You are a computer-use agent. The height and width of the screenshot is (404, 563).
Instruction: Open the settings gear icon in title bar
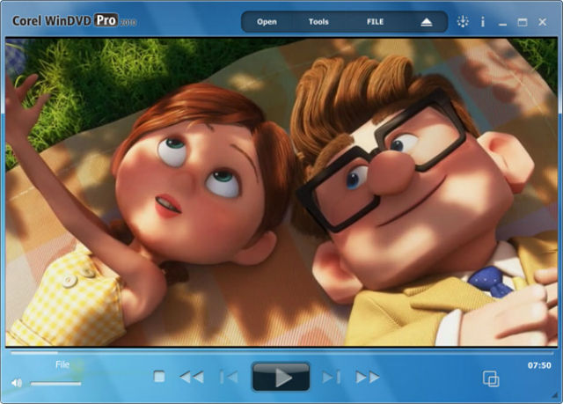pos(464,21)
